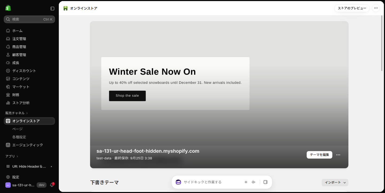Click the Sidekick avatar icon
Screen dimensions: 385x193
[x=178, y=182]
